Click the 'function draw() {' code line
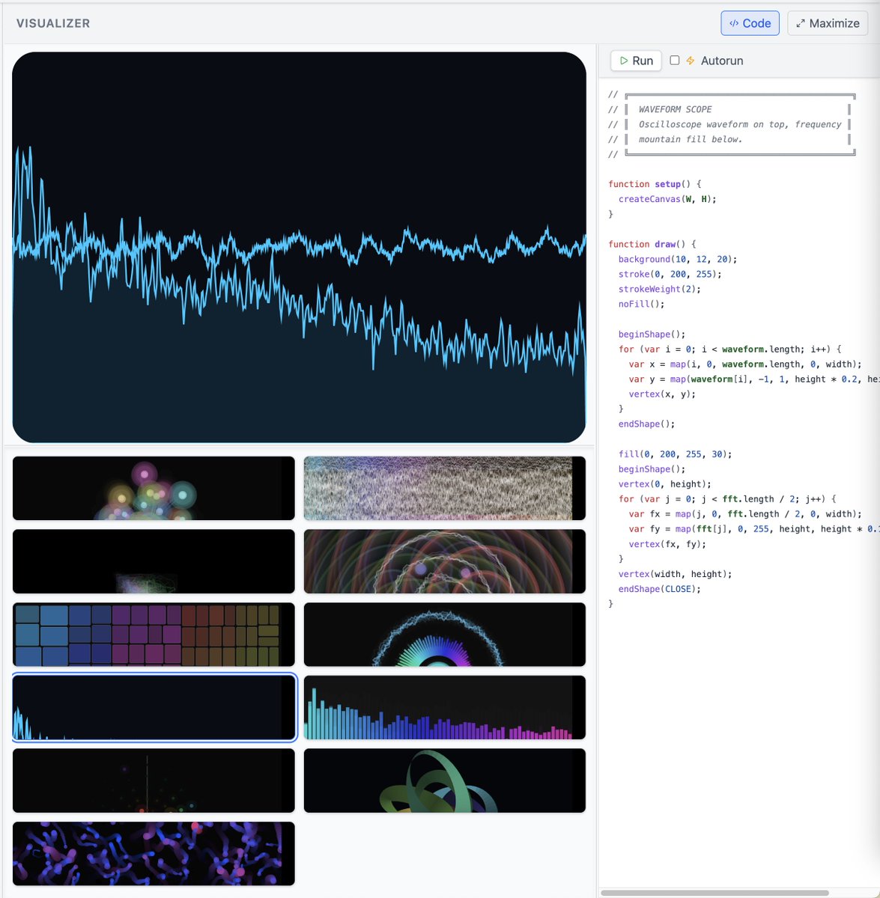 click(652, 244)
